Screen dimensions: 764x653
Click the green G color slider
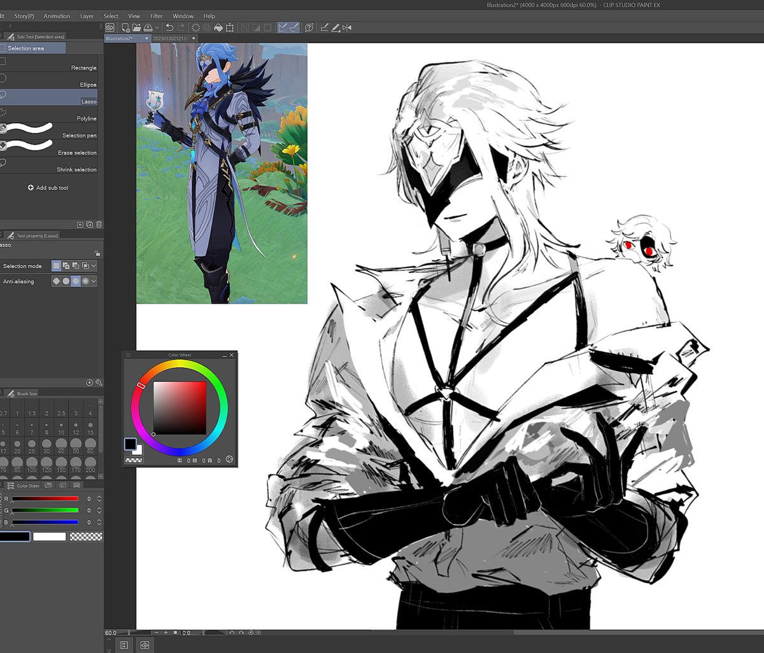[x=45, y=510]
